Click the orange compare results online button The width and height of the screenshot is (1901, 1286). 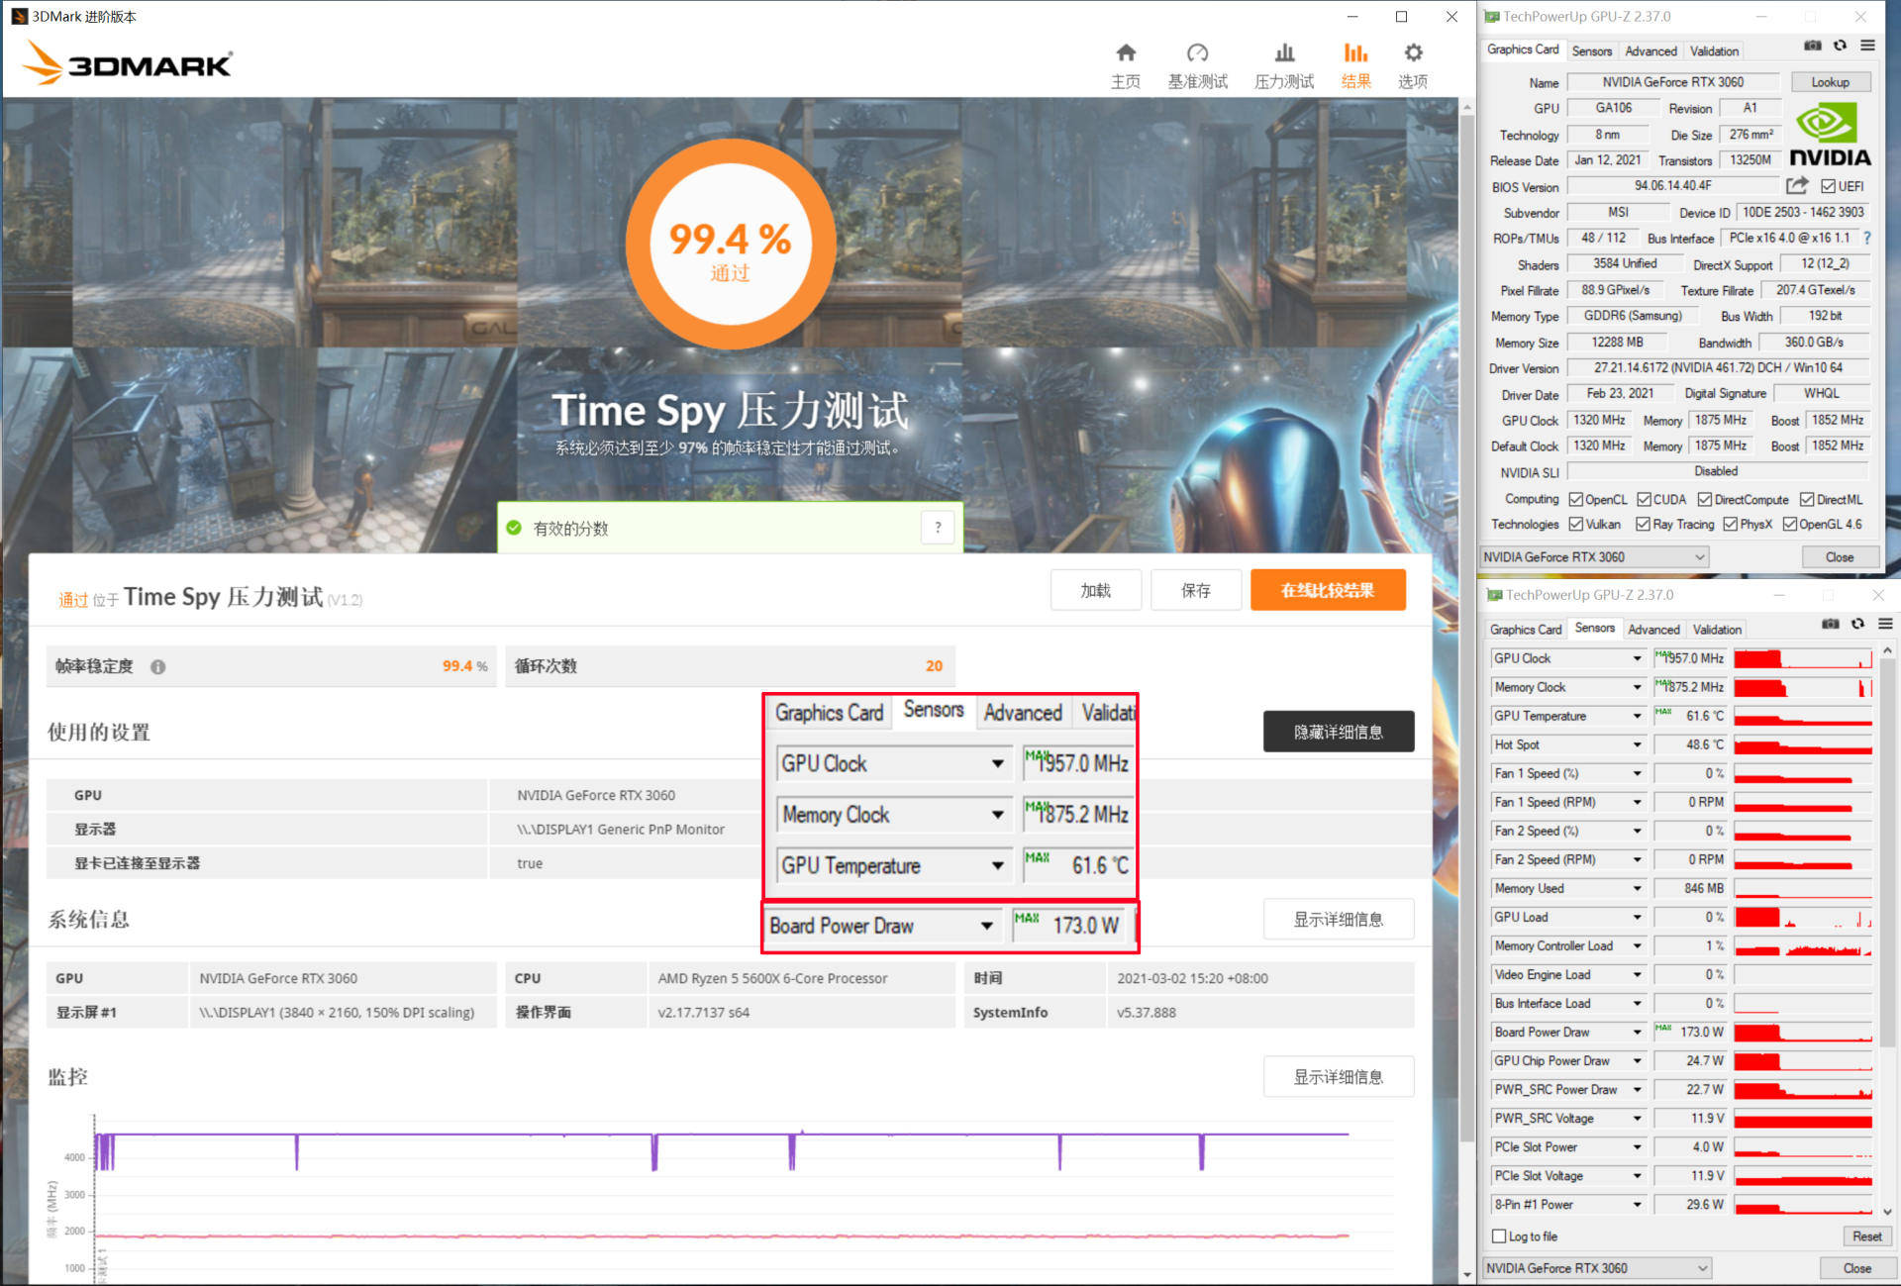[1328, 590]
